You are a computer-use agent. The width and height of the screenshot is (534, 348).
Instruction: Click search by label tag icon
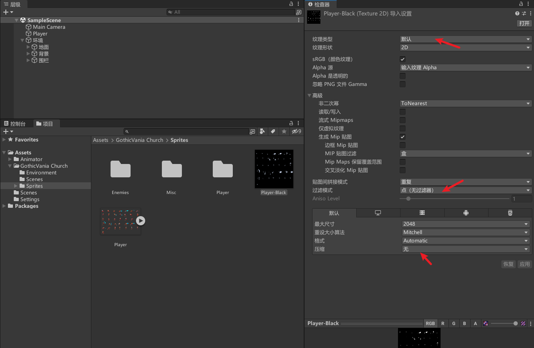click(x=273, y=131)
